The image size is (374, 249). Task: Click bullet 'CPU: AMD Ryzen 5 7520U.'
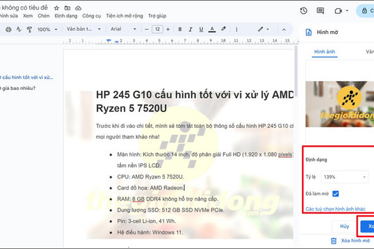pos(150,177)
